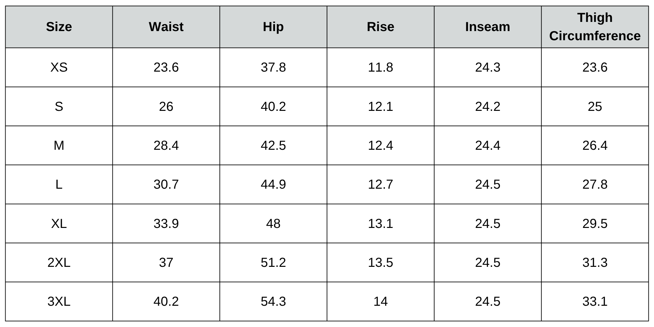Click the 3XL size row label
Screen dimensions: 654x327
[59, 301]
